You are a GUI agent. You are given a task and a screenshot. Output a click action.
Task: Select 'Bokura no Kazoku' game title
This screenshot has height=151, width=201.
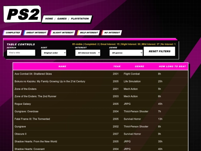click(50, 81)
